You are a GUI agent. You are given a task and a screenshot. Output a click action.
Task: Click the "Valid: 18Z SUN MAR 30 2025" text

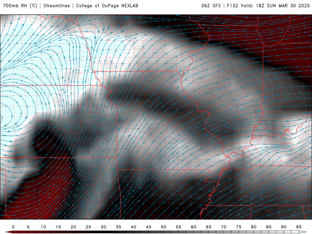(x=275, y=6)
